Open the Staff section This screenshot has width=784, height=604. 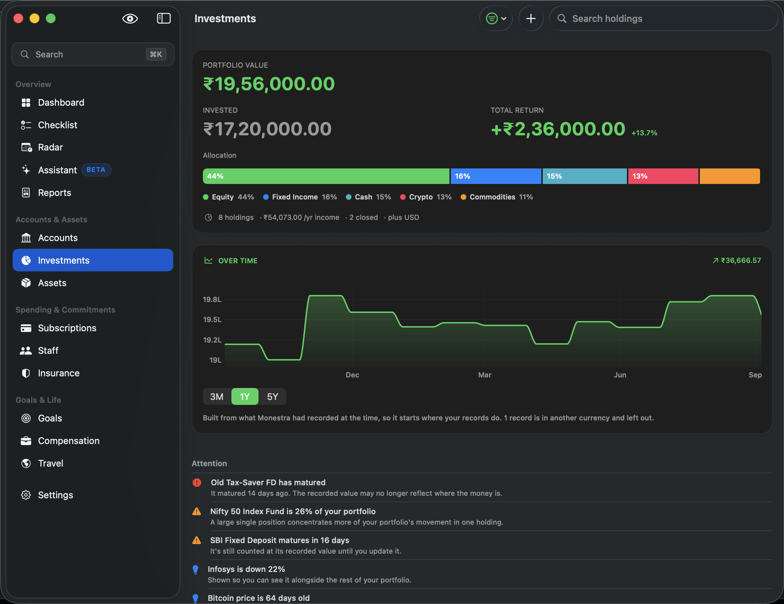(x=93, y=351)
